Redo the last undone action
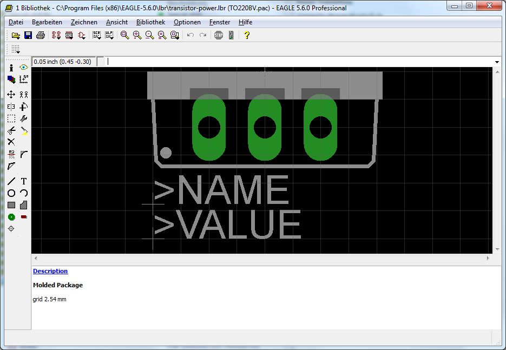This screenshot has width=506, height=350. [202, 35]
